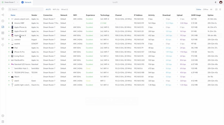Show Offline clients only
224x125 pixels.
pyautogui.click(x=206, y=9)
